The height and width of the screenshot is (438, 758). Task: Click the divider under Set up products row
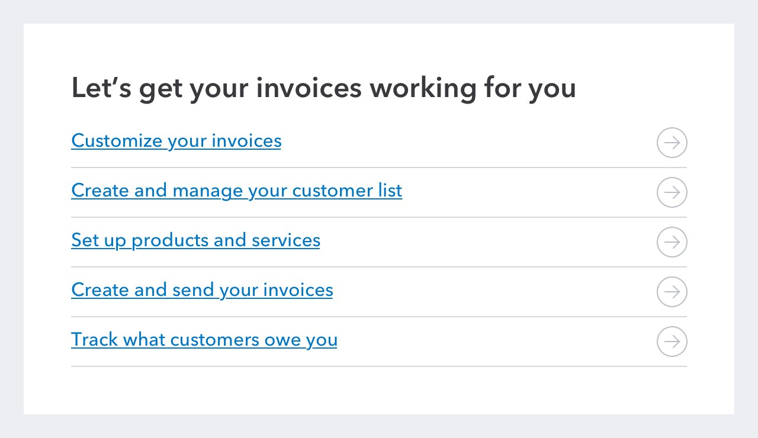tap(379, 267)
